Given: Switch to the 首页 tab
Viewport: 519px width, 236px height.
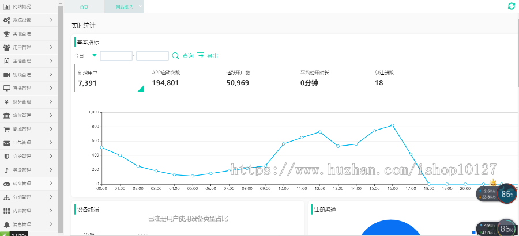Looking at the screenshot, I should (x=84, y=7).
